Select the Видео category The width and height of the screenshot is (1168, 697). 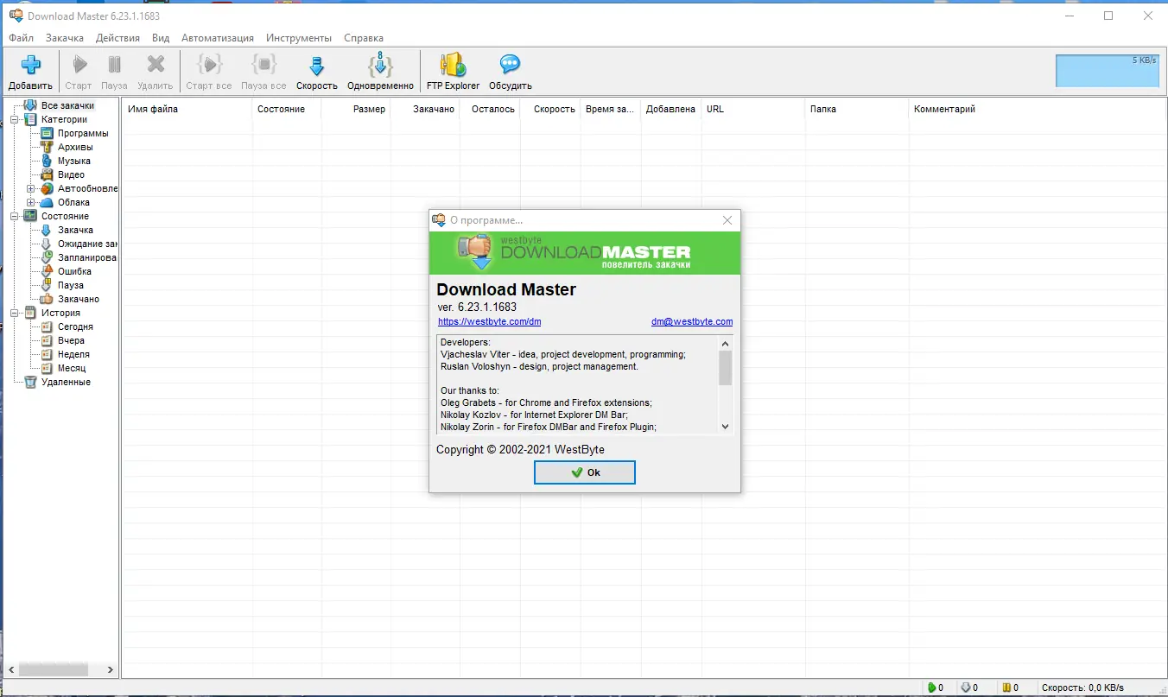71,174
